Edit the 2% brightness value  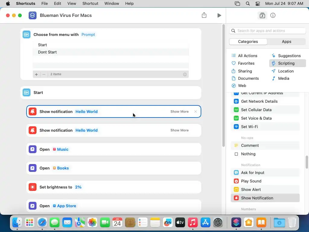coord(78,187)
